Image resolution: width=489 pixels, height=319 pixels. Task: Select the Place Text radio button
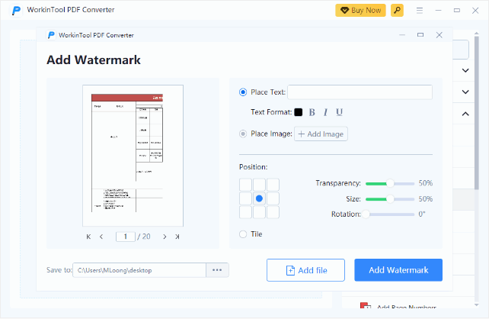243,92
